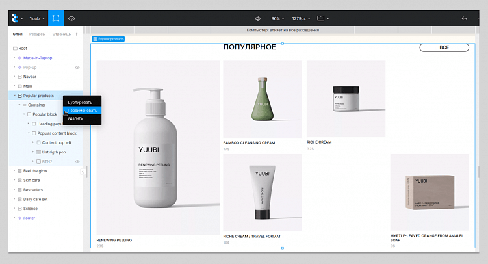Screen dimensions: 488x264
Task: Toggle visibility of BTN2 layer
Action: point(77,161)
